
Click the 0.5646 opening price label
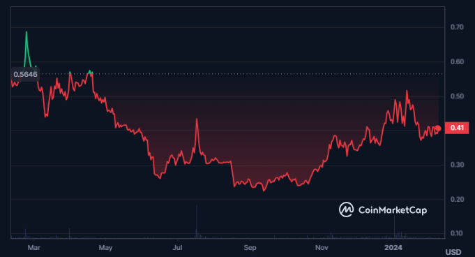click(25, 74)
